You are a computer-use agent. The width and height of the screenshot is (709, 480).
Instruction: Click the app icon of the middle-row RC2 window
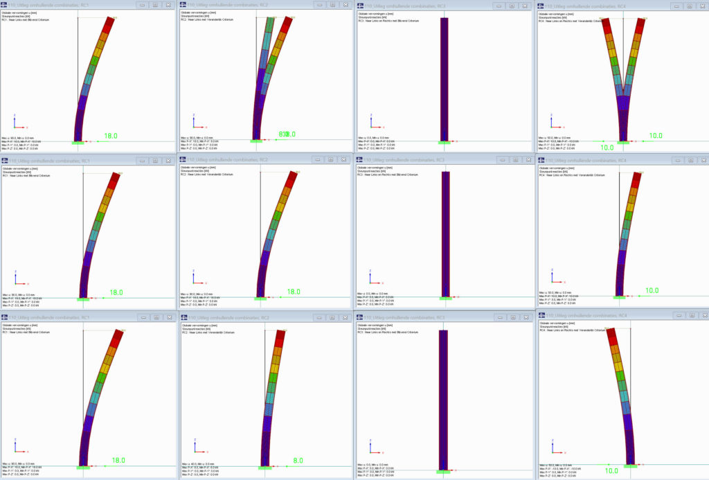183,160
